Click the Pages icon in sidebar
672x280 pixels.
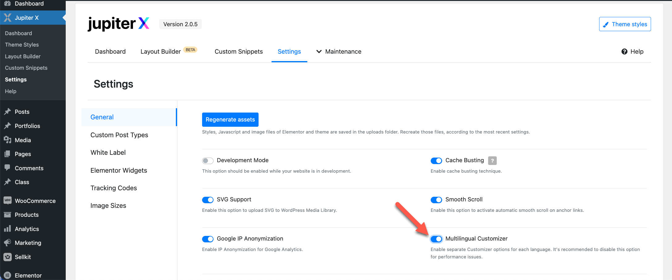tap(8, 154)
